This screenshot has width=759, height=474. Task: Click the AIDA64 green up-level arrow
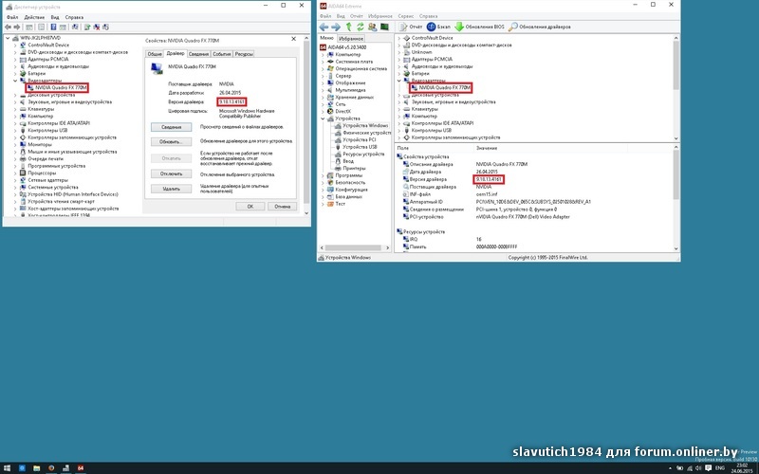[348, 27]
